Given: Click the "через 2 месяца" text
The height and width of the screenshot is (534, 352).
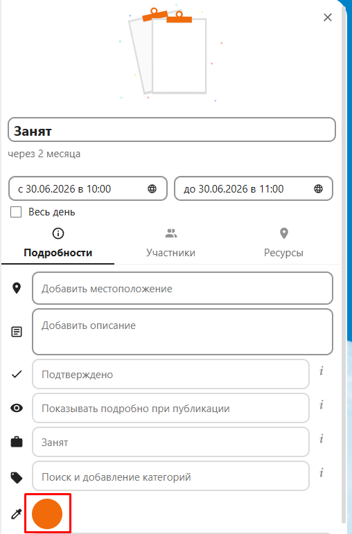Looking at the screenshot, I should [44, 154].
